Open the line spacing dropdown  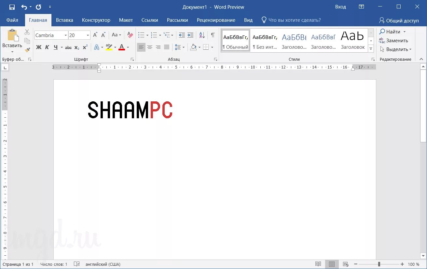tap(184, 47)
